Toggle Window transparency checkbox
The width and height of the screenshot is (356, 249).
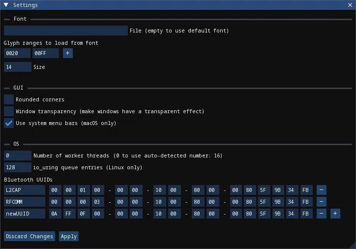pyautogui.click(x=9, y=111)
